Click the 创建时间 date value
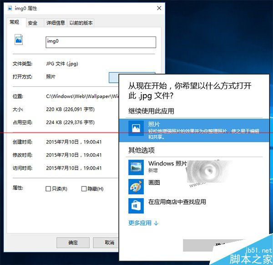 click(74, 142)
